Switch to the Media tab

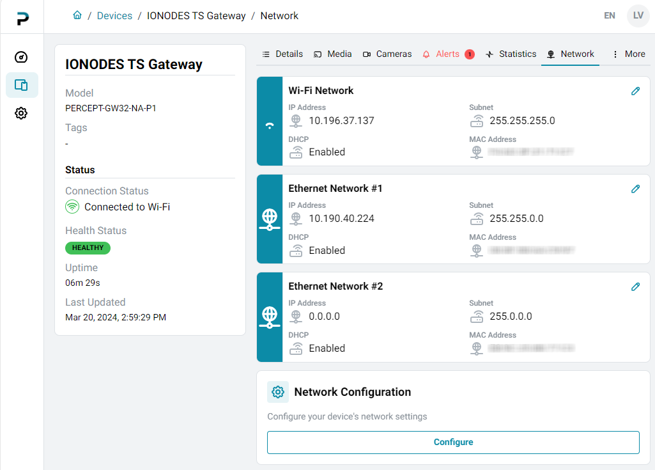pyautogui.click(x=332, y=54)
